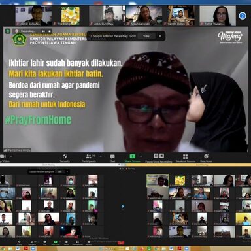The width and height of the screenshot is (251, 251).
Task: Select the Ratno Wulan video thumbnail
Action: click(218, 16)
